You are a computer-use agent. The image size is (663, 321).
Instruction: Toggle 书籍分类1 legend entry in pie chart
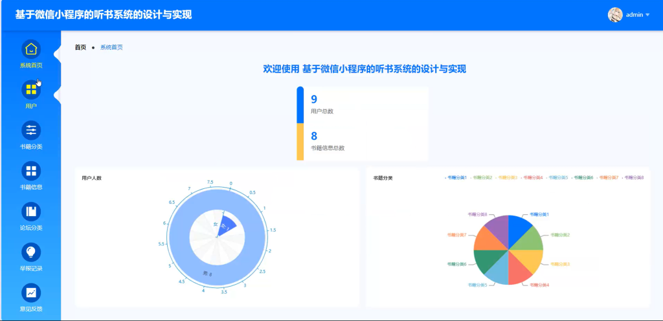(456, 178)
